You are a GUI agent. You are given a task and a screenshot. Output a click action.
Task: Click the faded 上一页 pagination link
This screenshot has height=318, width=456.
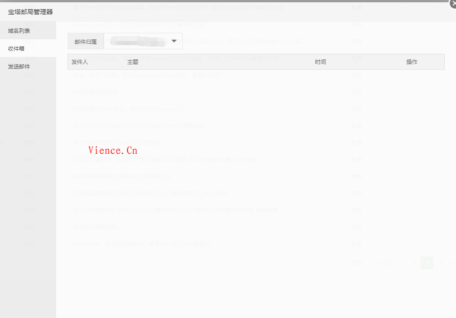click(381, 263)
